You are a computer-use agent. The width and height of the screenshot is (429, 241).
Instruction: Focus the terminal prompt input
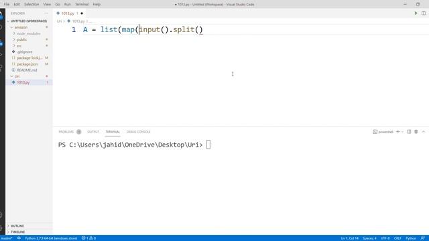208,145
